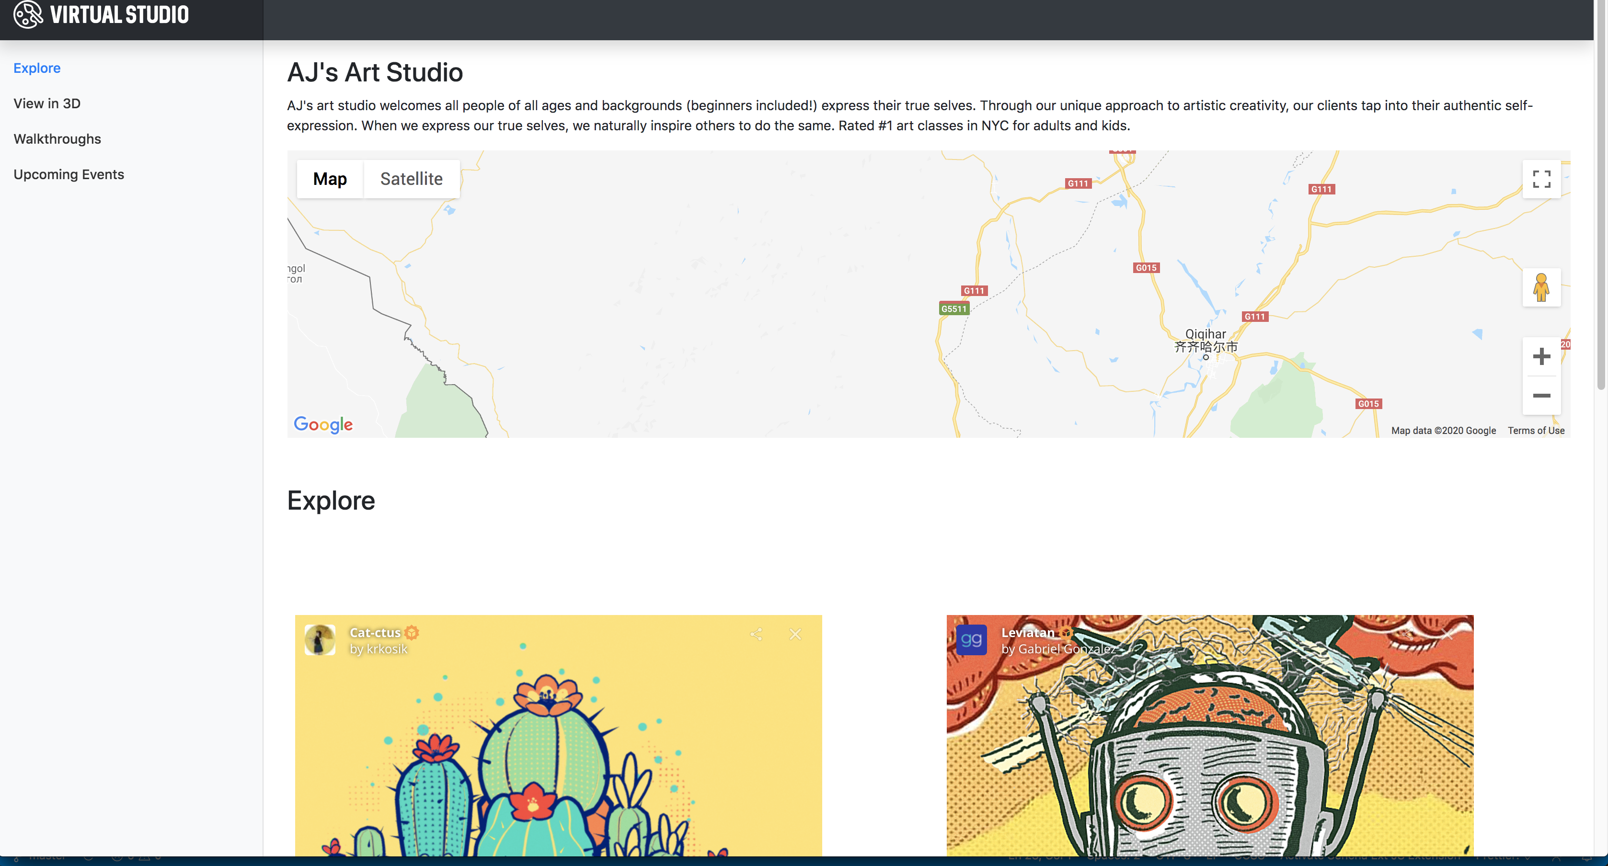Open the Leviatan model title link

click(x=1027, y=633)
